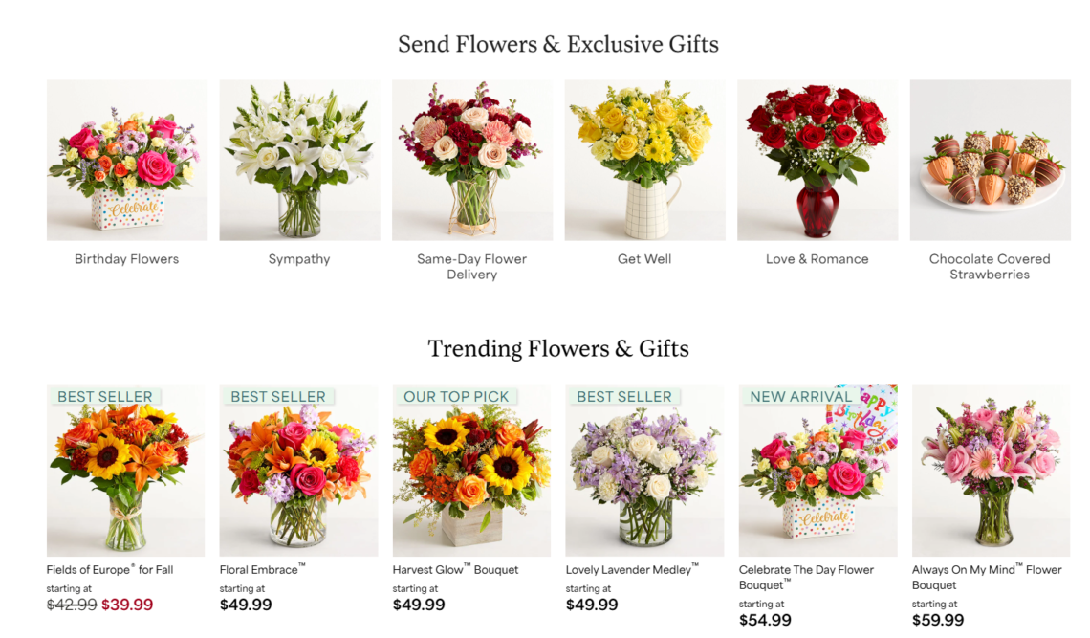The width and height of the screenshot is (1090, 638).
Task: View the Fields of Europe for Fall product image
Action: tap(126, 471)
